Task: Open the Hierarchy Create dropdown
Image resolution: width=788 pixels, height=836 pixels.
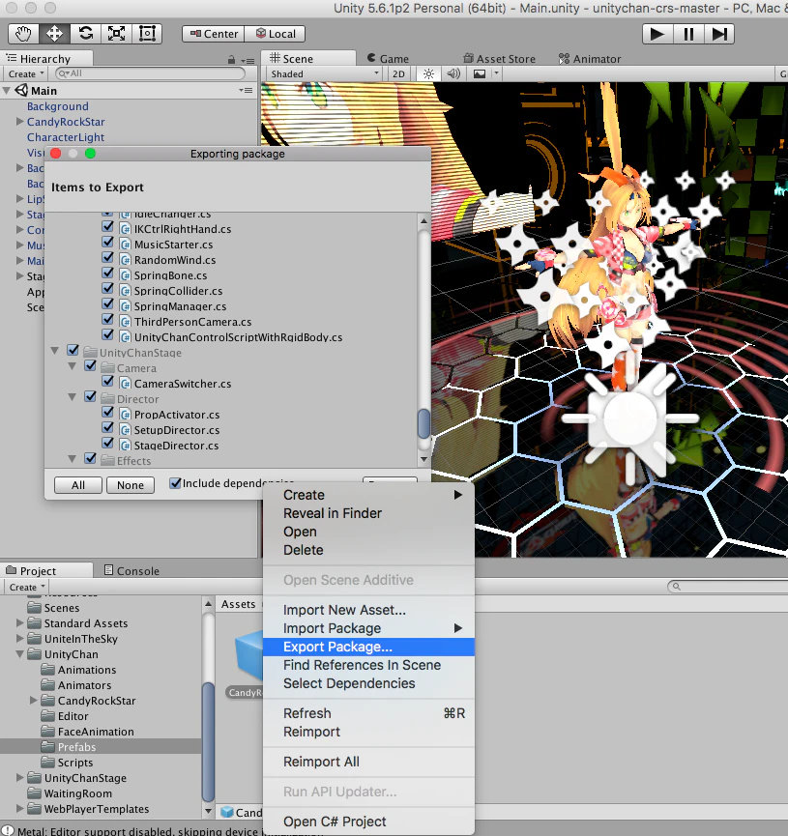Action: point(25,73)
